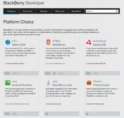Open the HTML5 WebWorks heading
124x118 pixels.
pyautogui.click(x=59, y=43)
